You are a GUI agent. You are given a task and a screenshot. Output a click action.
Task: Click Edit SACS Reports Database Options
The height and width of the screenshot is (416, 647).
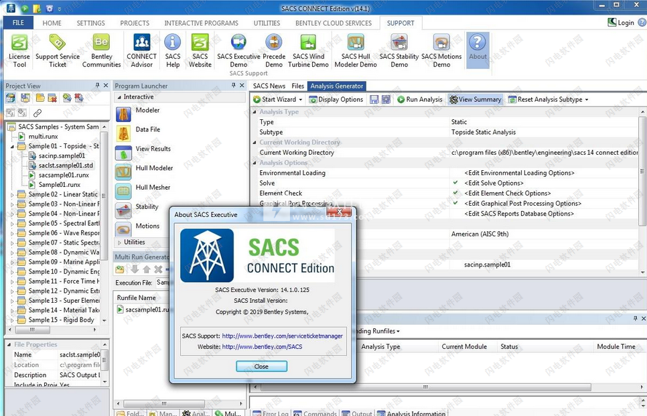(519, 214)
